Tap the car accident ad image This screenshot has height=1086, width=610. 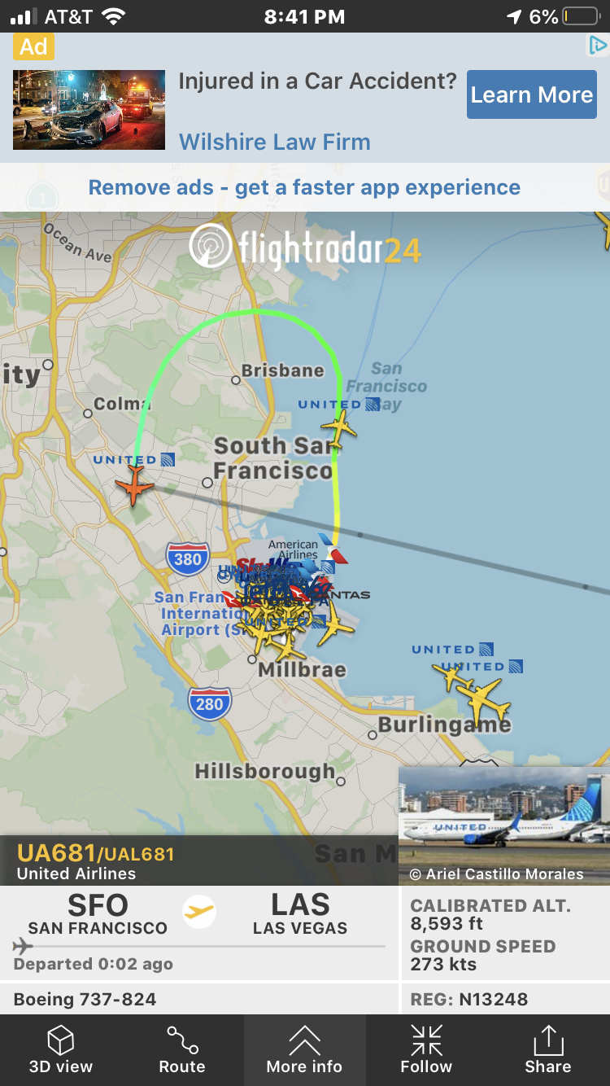click(x=89, y=110)
